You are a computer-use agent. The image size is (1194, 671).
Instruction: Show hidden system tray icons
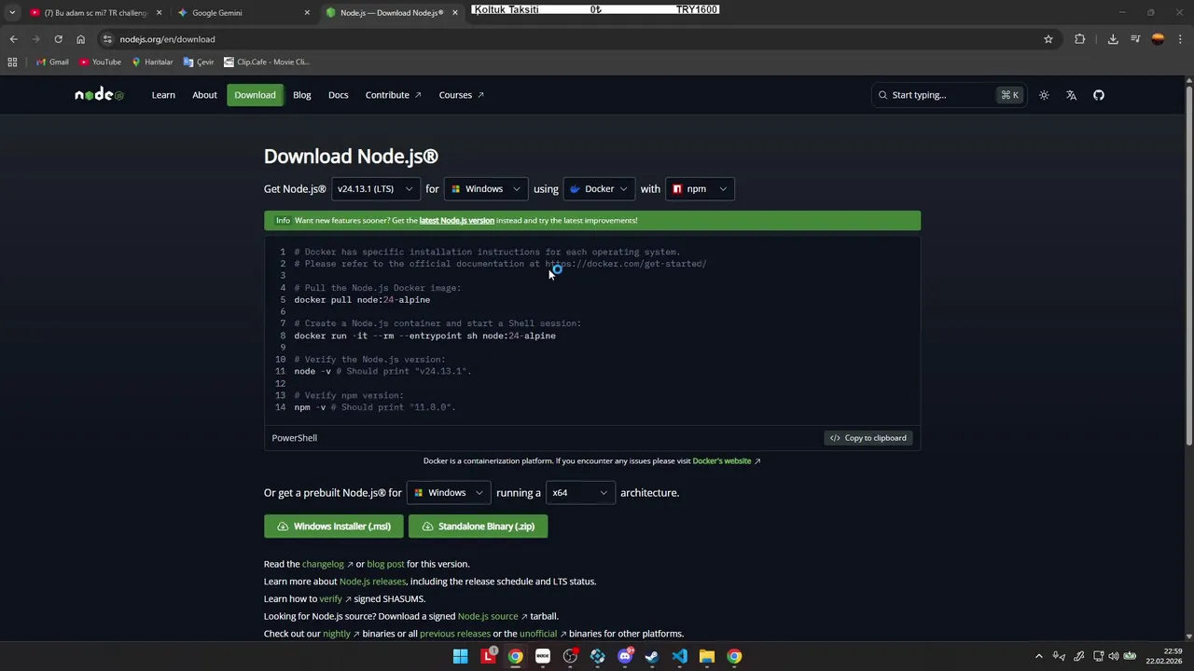1039,656
